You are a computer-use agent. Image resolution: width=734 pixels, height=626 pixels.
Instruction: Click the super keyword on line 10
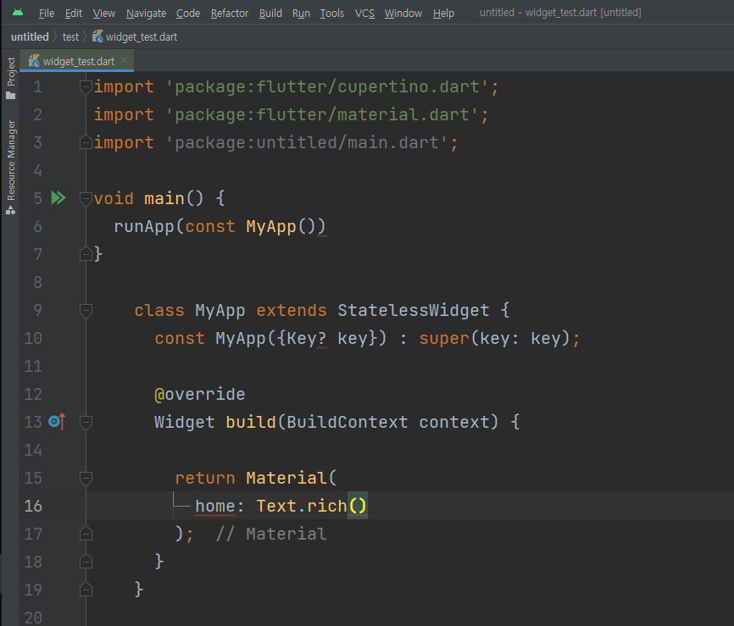pyautogui.click(x=444, y=338)
